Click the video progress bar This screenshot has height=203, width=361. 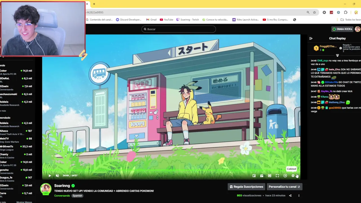coord(171,171)
